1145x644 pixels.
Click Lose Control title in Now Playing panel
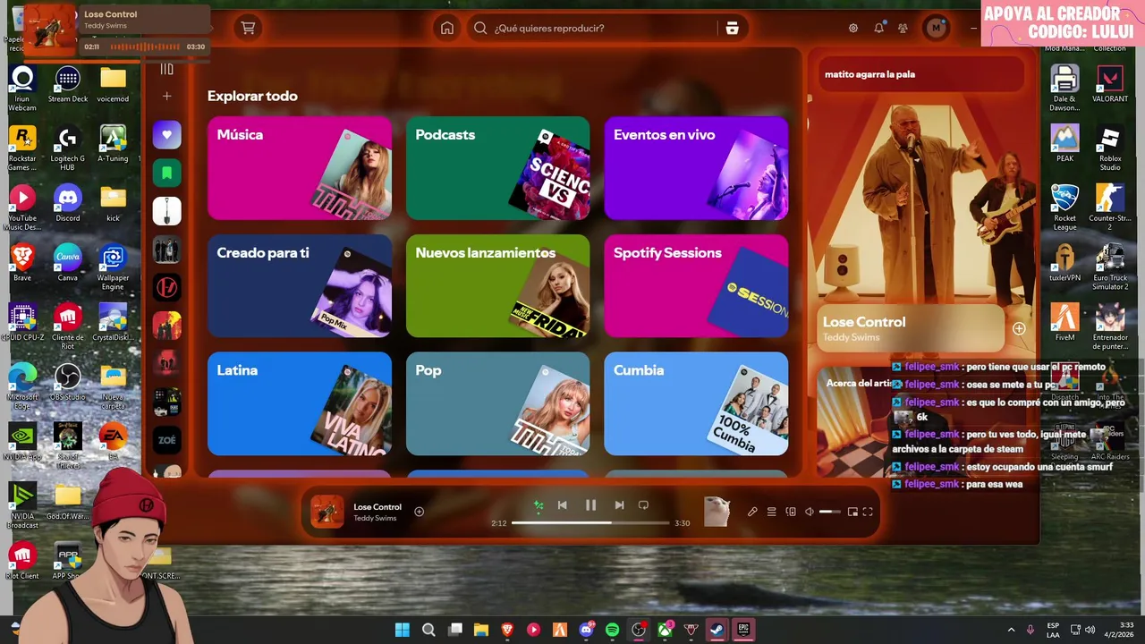click(x=864, y=322)
